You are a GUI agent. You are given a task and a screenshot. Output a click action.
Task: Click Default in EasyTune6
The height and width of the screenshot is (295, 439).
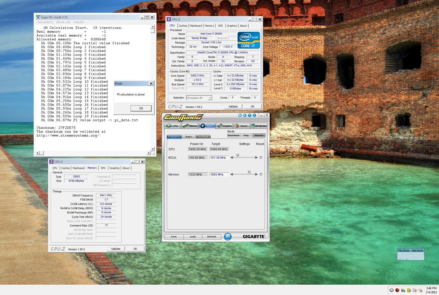coord(212,237)
